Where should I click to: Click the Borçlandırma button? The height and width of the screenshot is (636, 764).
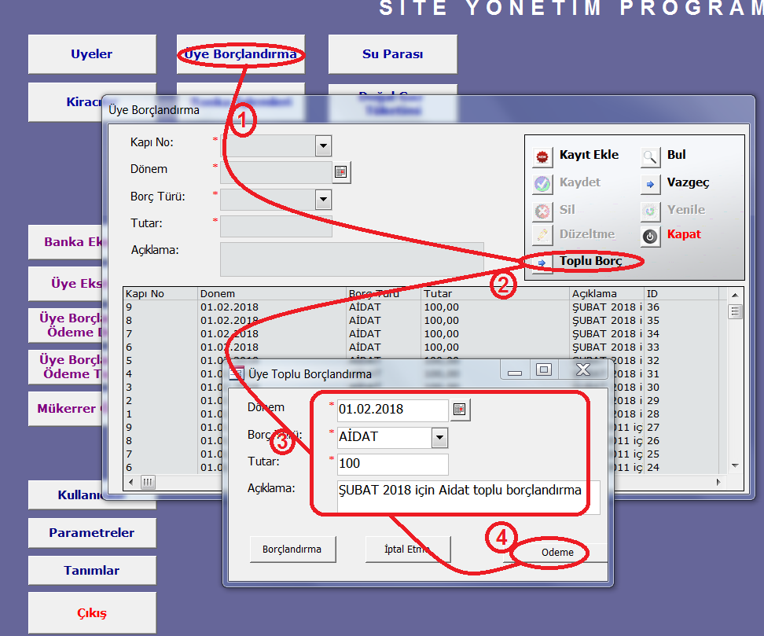(x=292, y=550)
